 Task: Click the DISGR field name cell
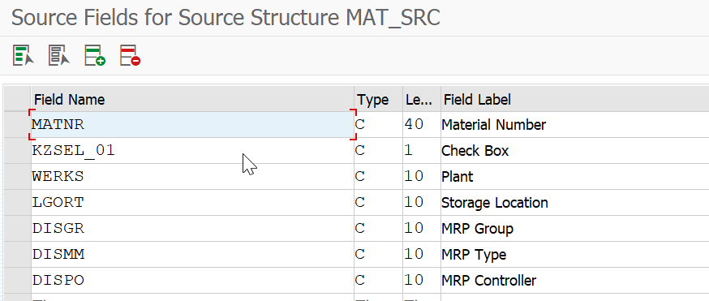pyautogui.click(x=192, y=228)
